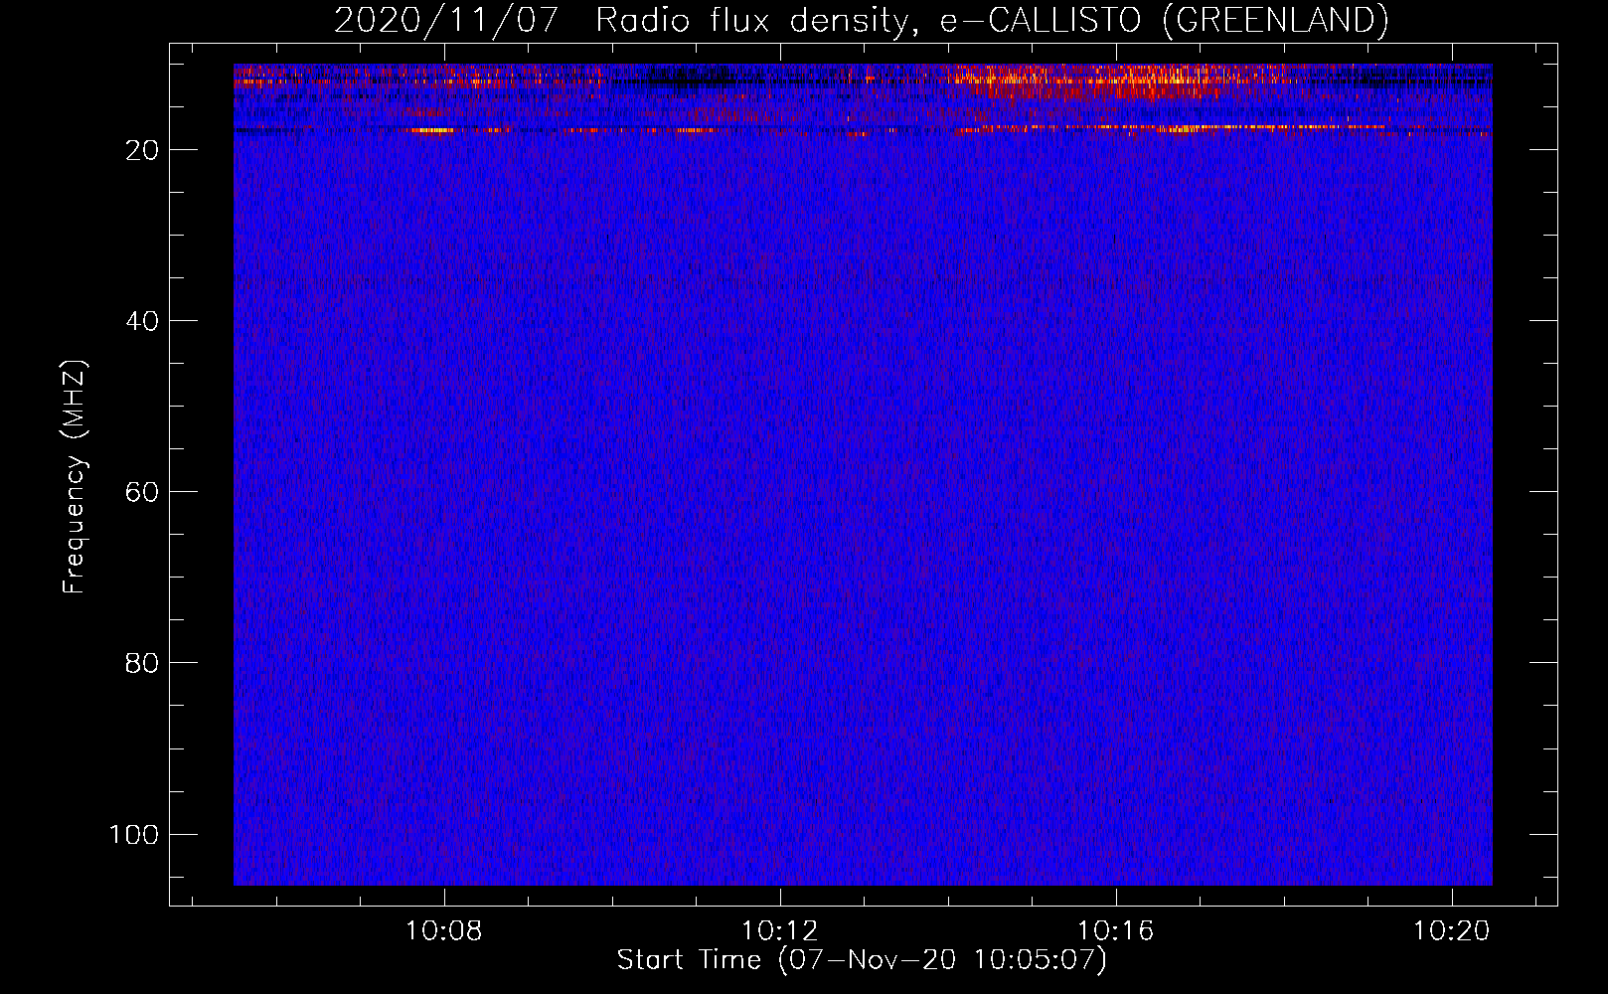Click the 80 MHz frequency tick label
Image resolution: width=1608 pixels, height=994 pixels.
tap(142, 663)
